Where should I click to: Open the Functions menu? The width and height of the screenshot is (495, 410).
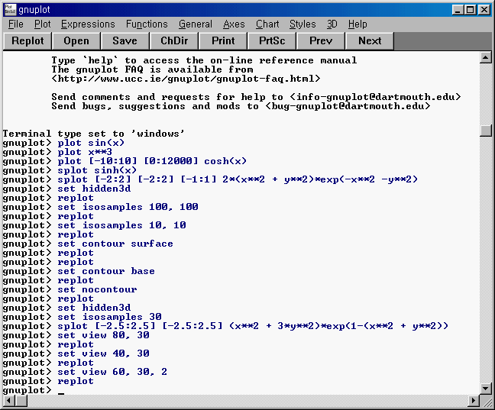[147, 24]
